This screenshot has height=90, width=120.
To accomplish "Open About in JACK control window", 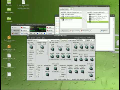I will pos(50,33).
